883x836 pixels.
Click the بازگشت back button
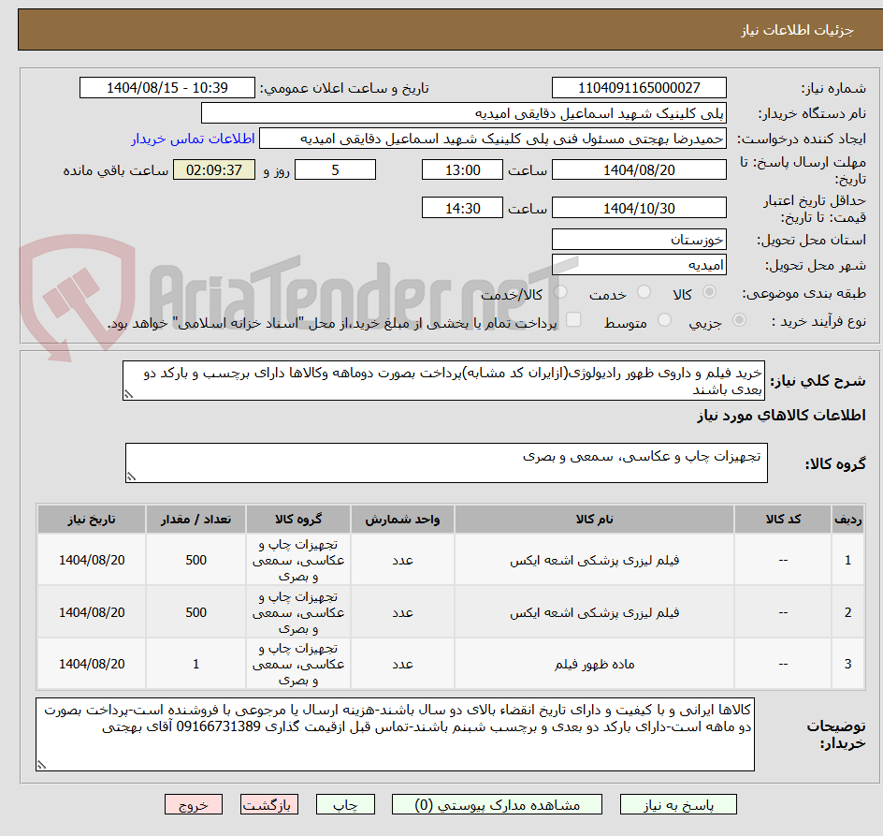pos(269,804)
